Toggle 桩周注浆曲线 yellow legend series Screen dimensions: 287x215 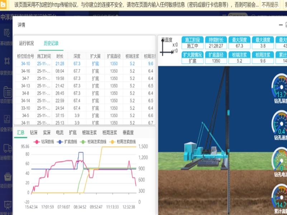pyautogui.click(x=124, y=142)
